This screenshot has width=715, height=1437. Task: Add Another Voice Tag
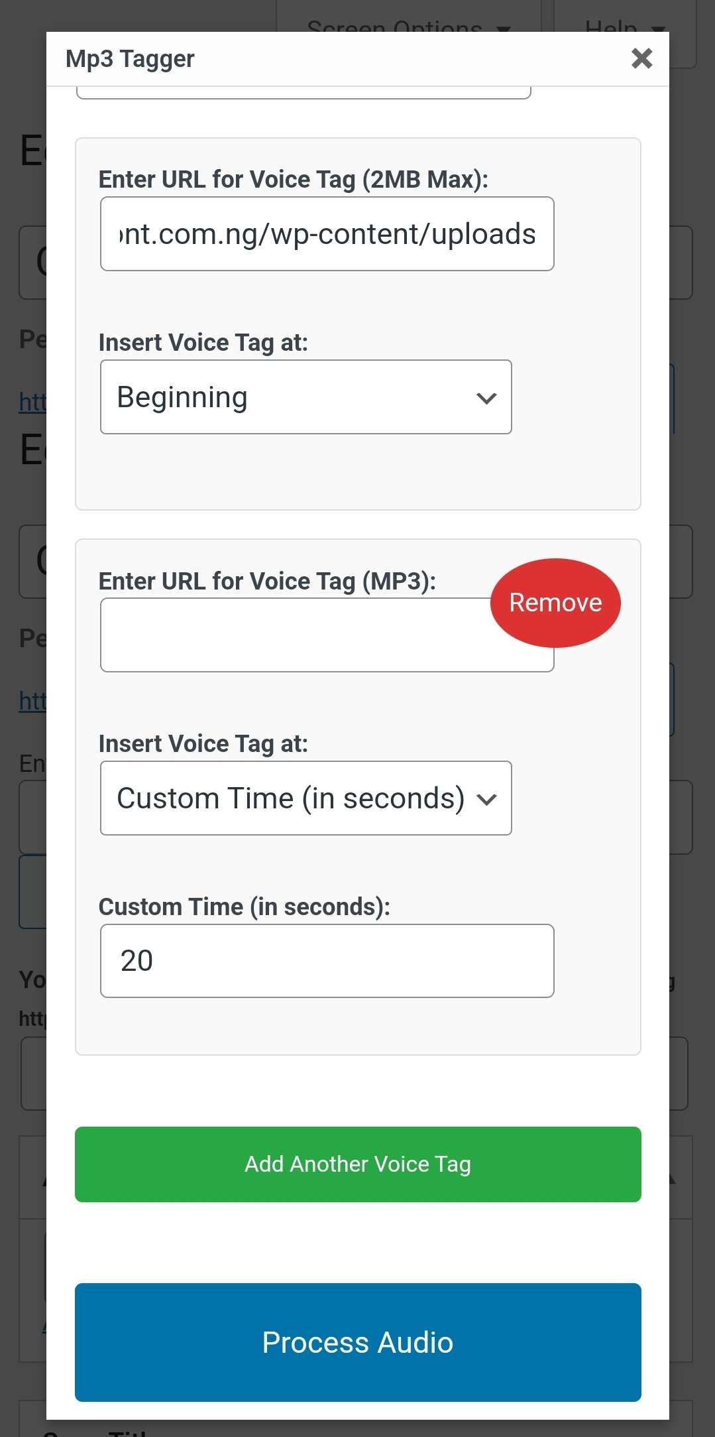click(x=358, y=1164)
